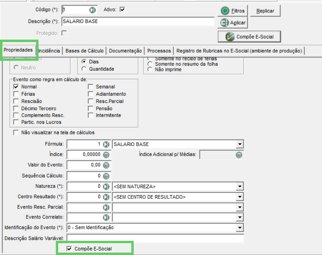Expand the Fórmula SALARIO BASE dropdown

(x=240, y=144)
